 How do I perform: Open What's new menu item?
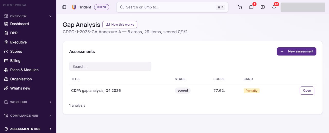point(28,88)
